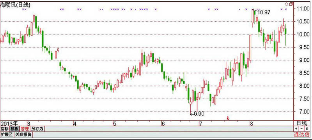Image resolution: width=312 pixels, height=140 pixels.
Task: Click the diamond icon at chart top-right
Action: pos(287,4)
